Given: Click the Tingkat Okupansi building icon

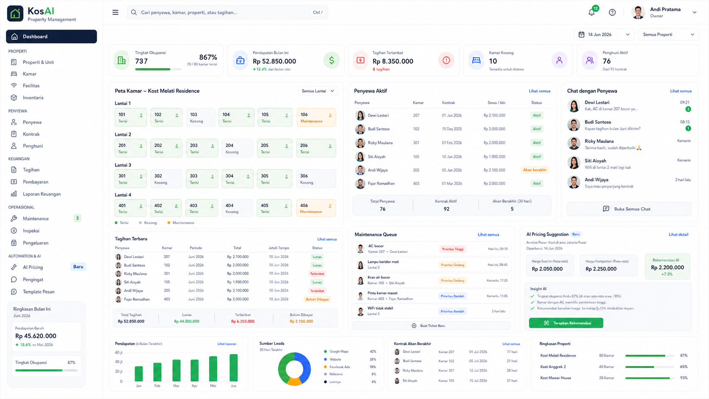Looking at the screenshot, I should click(x=122, y=60).
